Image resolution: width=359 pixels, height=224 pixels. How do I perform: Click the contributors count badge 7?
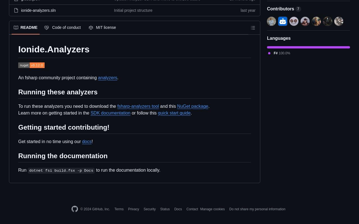click(298, 9)
